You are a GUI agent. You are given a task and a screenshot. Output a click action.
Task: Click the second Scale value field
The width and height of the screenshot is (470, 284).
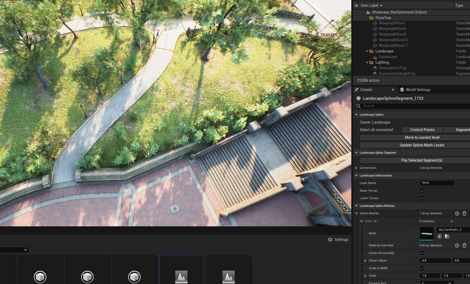pyautogui.click(x=451, y=276)
